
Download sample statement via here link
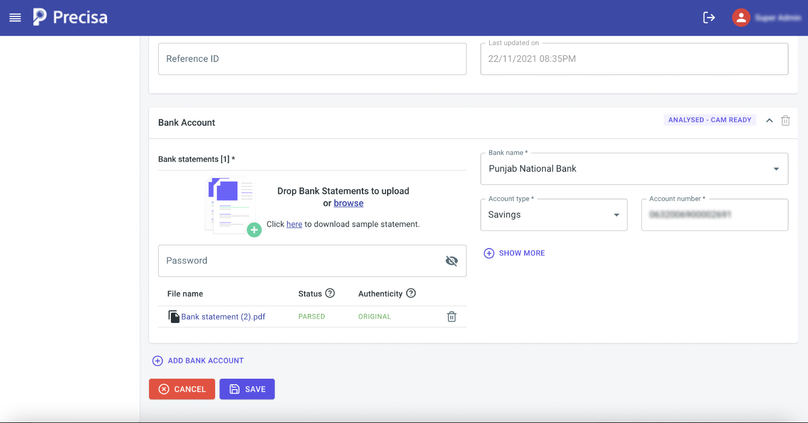pyautogui.click(x=294, y=224)
